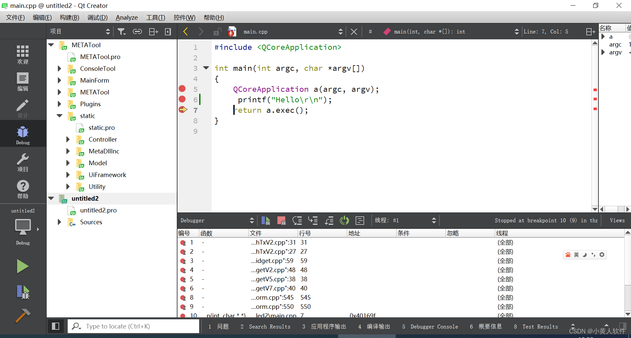Continue debugging with the Continue icon
The width and height of the screenshot is (631, 338).
click(x=266, y=220)
